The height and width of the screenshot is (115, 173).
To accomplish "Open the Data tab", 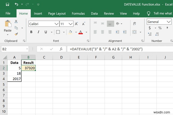I will (x=94, y=14).
